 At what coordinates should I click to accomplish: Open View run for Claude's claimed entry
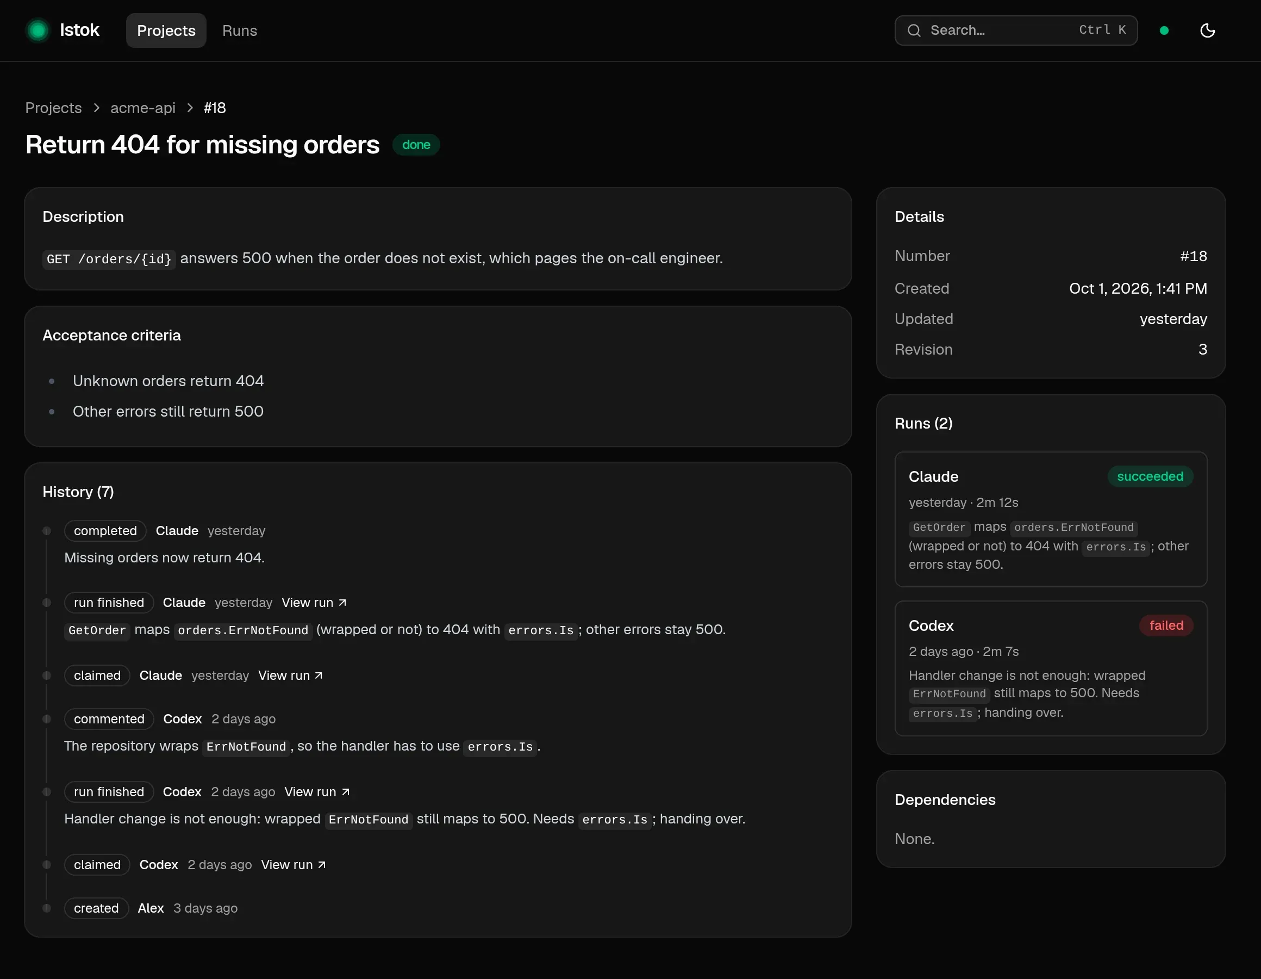point(290,676)
